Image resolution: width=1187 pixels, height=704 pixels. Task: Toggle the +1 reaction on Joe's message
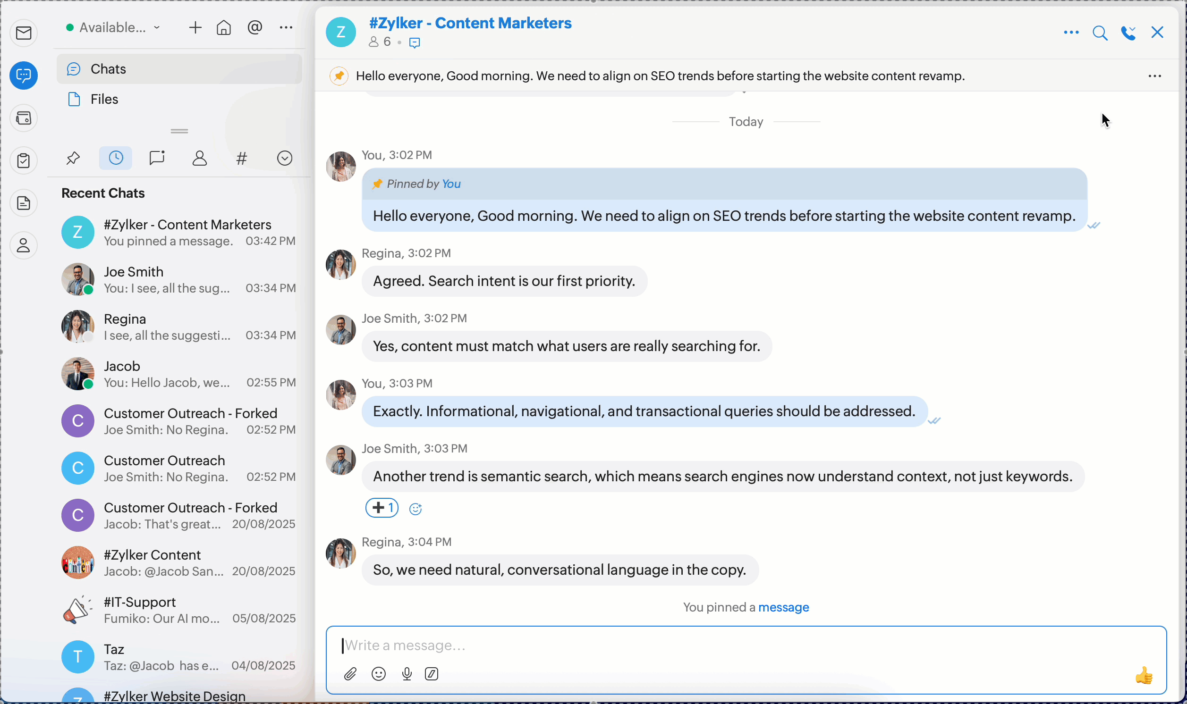[x=382, y=508]
